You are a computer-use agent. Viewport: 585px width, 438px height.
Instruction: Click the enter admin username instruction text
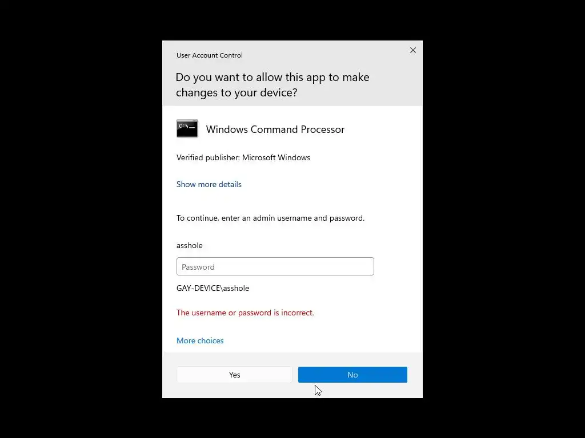pos(270,218)
